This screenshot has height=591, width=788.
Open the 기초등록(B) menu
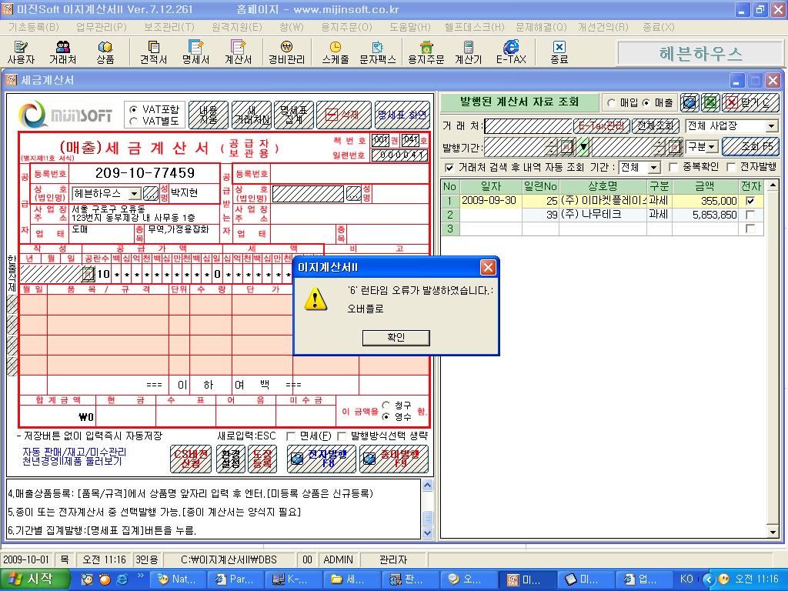(33, 27)
